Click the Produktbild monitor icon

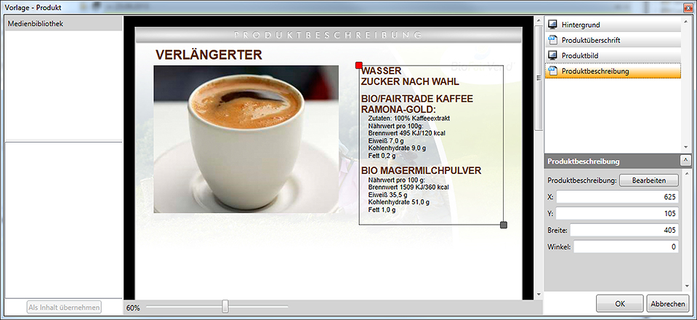(552, 55)
